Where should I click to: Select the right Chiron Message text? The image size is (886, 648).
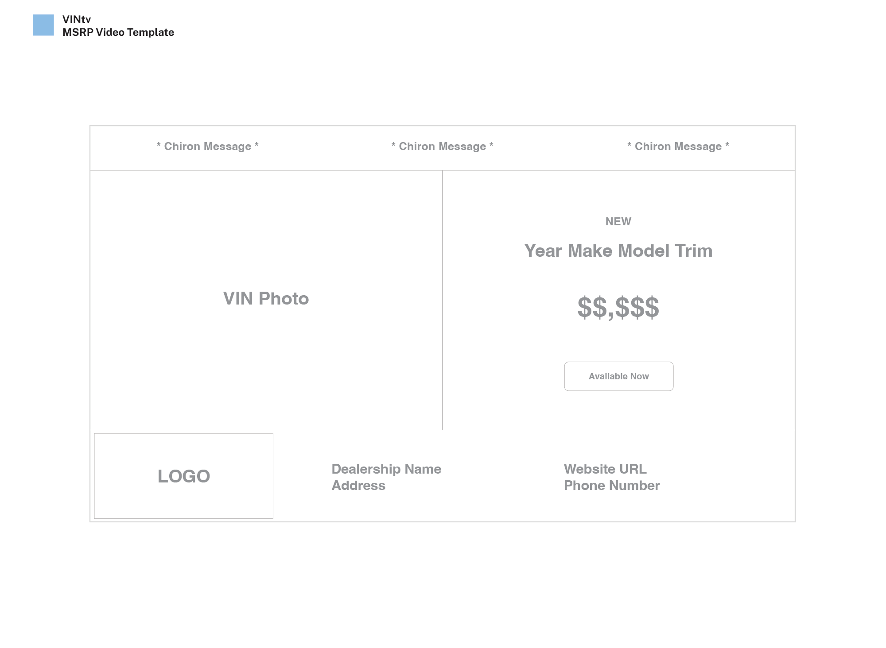point(678,147)
